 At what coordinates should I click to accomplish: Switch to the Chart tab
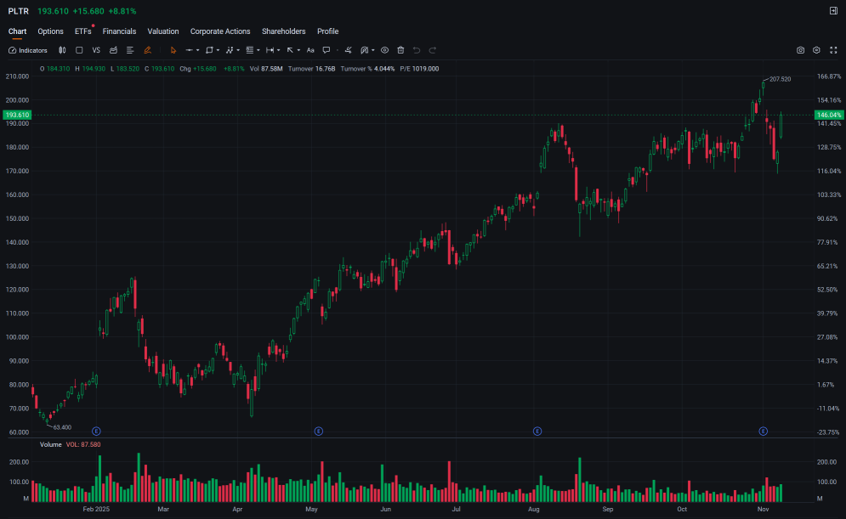click(17, 31)
